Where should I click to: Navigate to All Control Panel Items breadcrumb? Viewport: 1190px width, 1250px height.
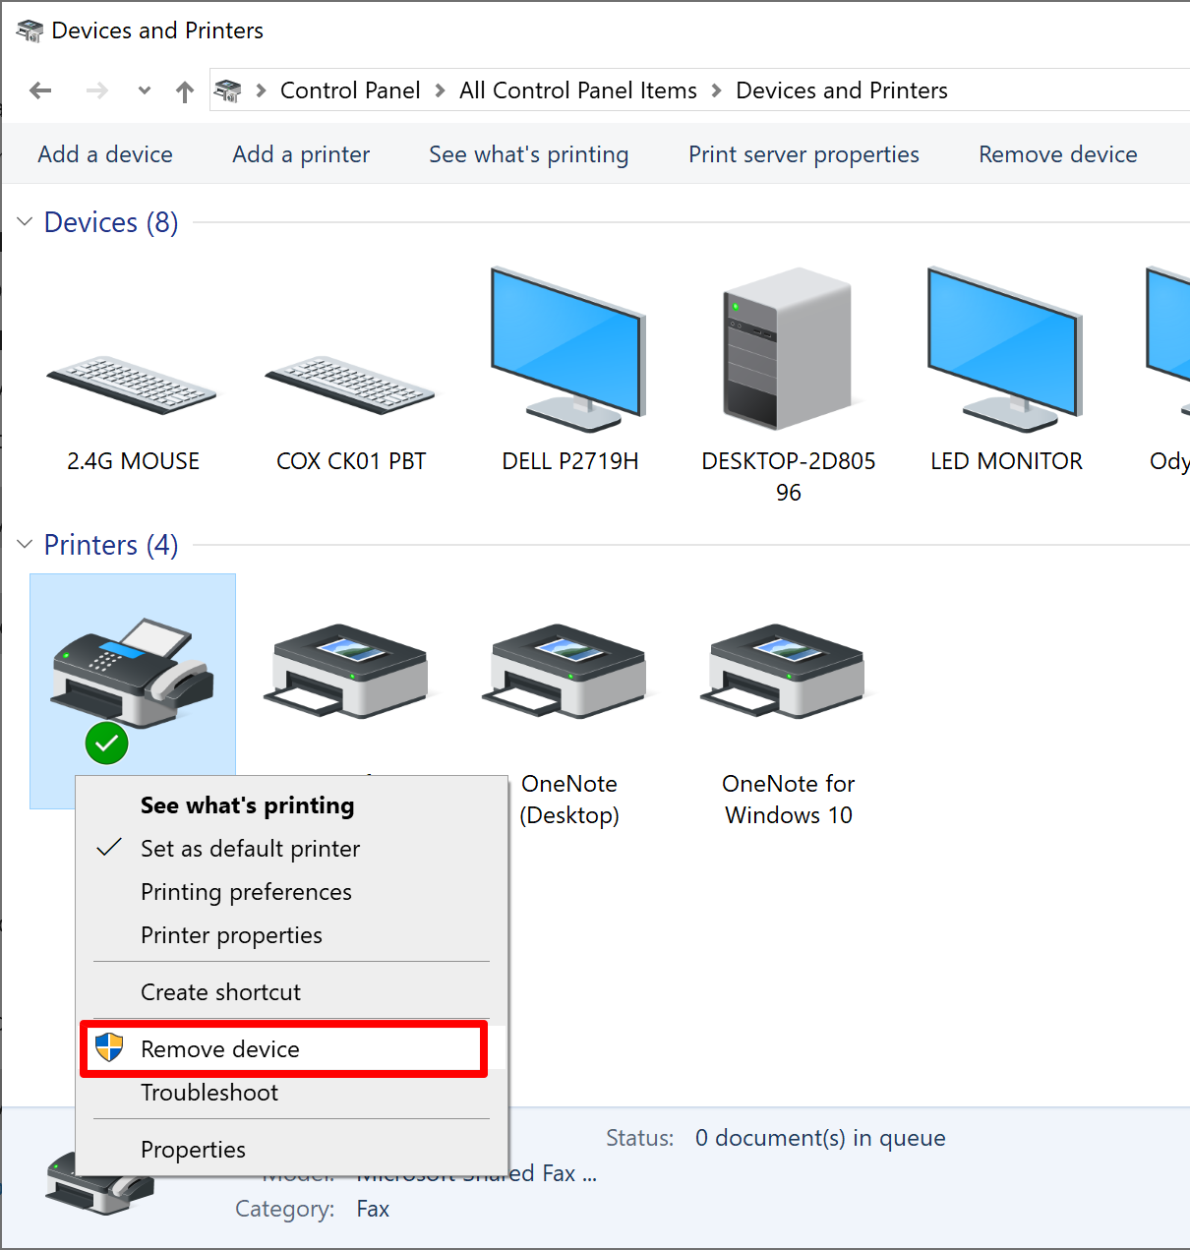pos(578,90)
